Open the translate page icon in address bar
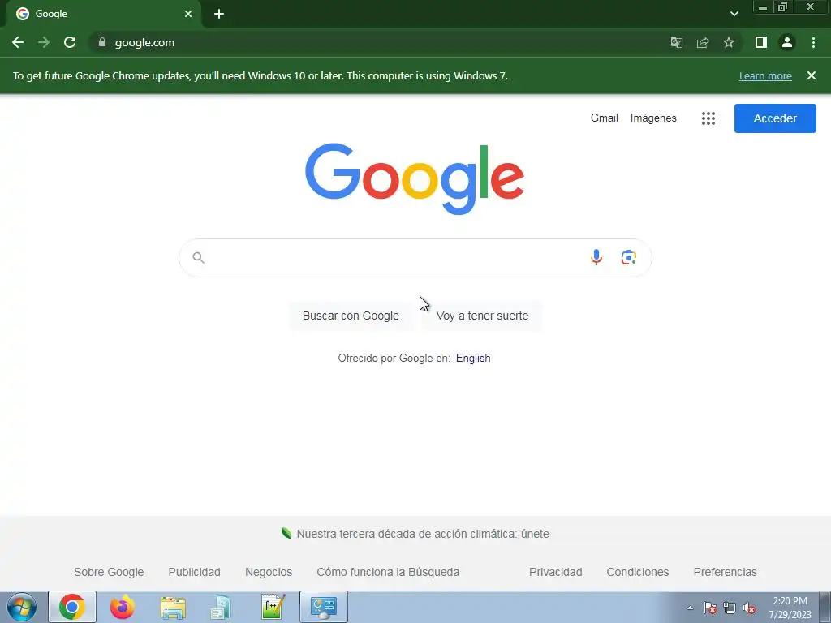The image size is (831, 623). coord(676,42)
